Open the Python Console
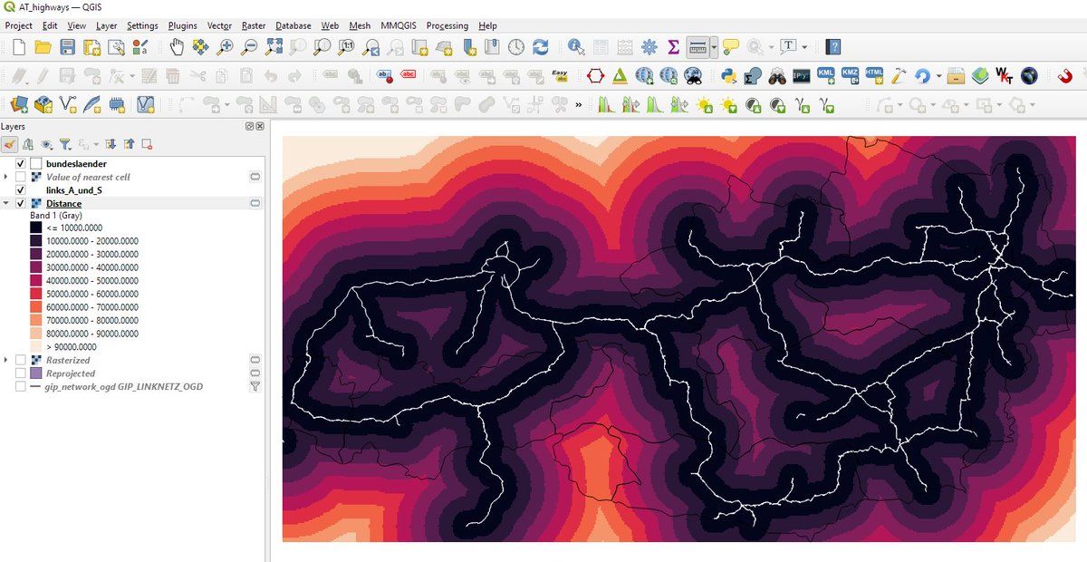This screenshot has width=1087, height=562. coord(728,76)
